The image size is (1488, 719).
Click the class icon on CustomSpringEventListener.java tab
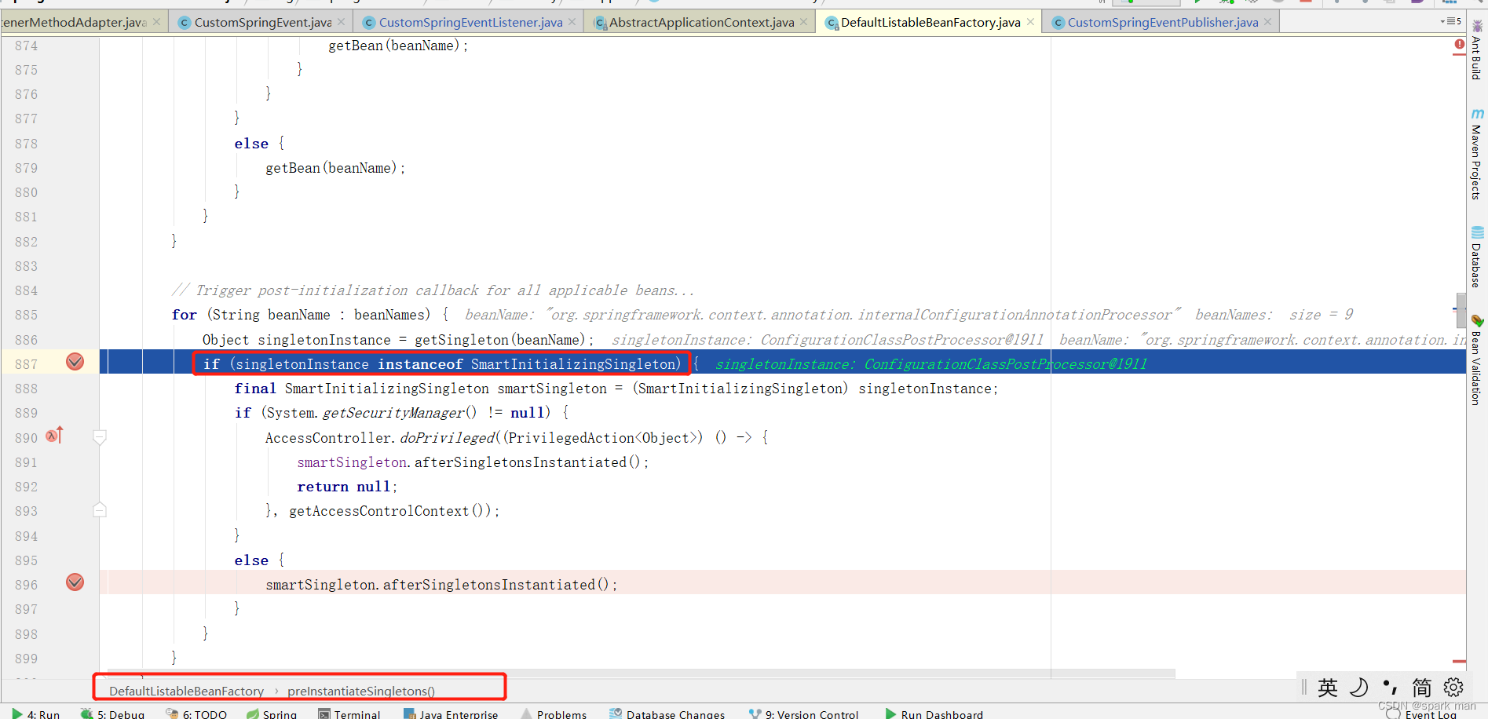point(369,23)
